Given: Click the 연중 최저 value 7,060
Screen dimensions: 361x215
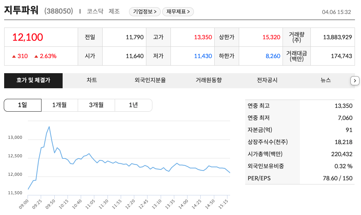Looking at the screenshot, I should (x=345, y=118).
